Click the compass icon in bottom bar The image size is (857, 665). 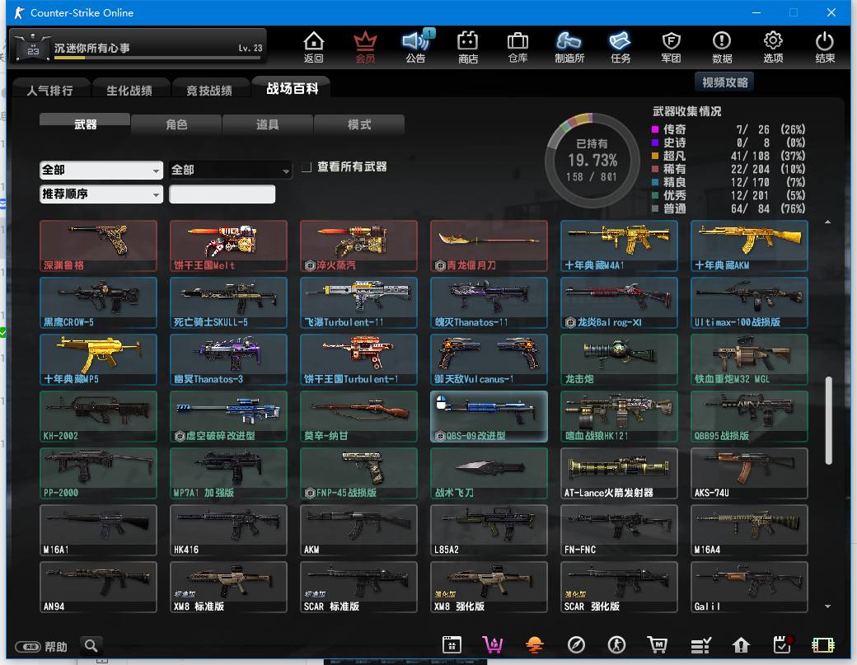576,645
